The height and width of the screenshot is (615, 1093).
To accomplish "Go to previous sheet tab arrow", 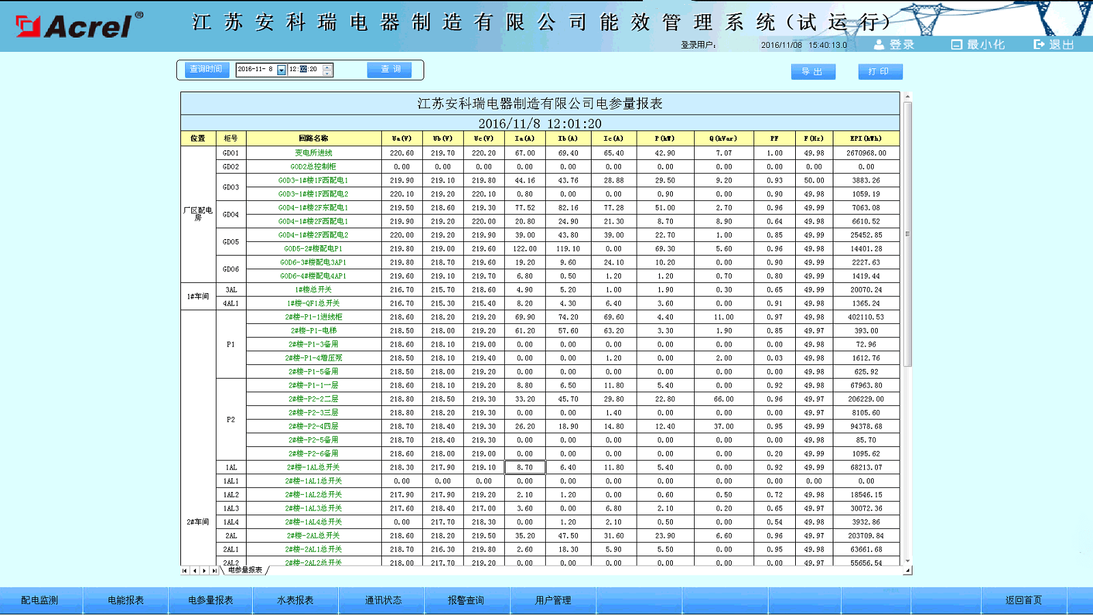I will click(x=195, y=571).
